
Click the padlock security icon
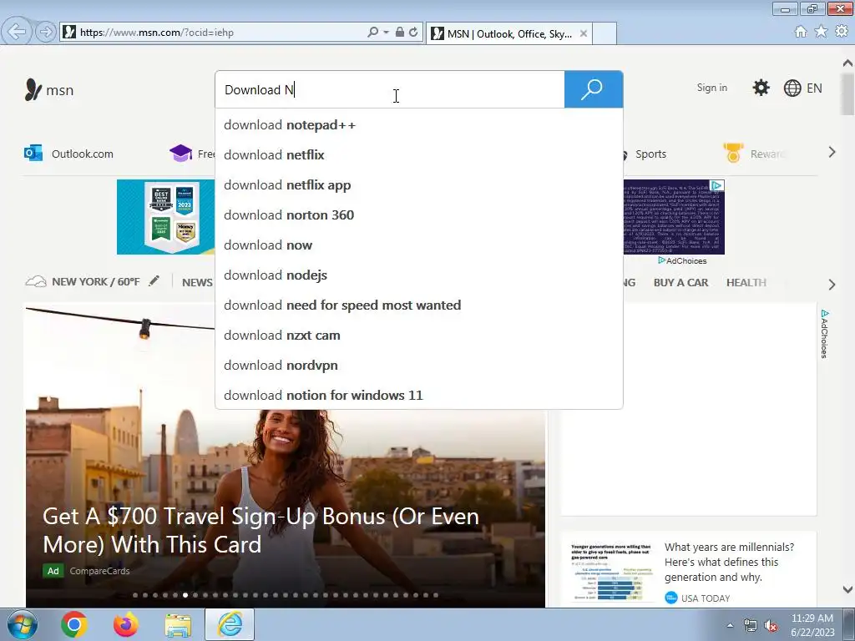coord(399,33)
